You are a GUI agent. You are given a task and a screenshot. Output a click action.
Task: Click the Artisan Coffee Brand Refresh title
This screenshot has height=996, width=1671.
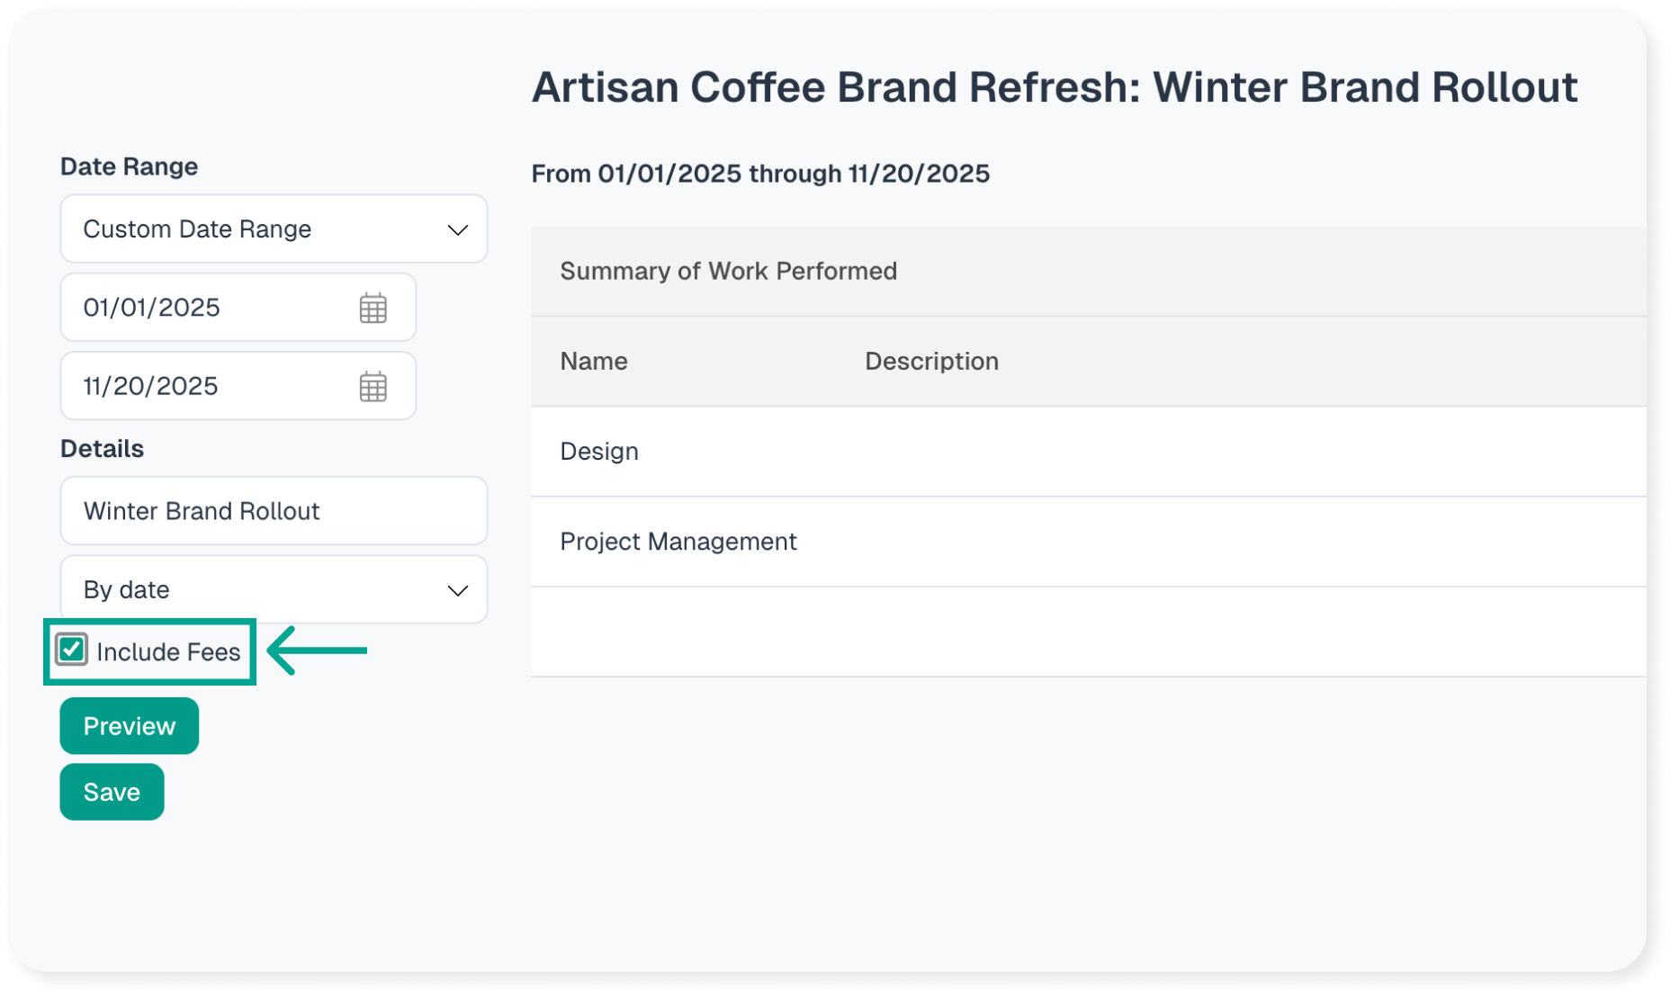coord(1054,88)
